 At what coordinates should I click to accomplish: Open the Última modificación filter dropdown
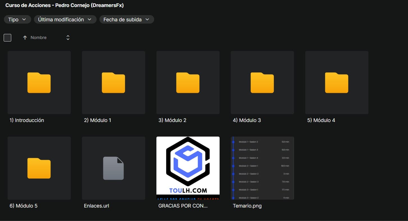tap(65, 19)
